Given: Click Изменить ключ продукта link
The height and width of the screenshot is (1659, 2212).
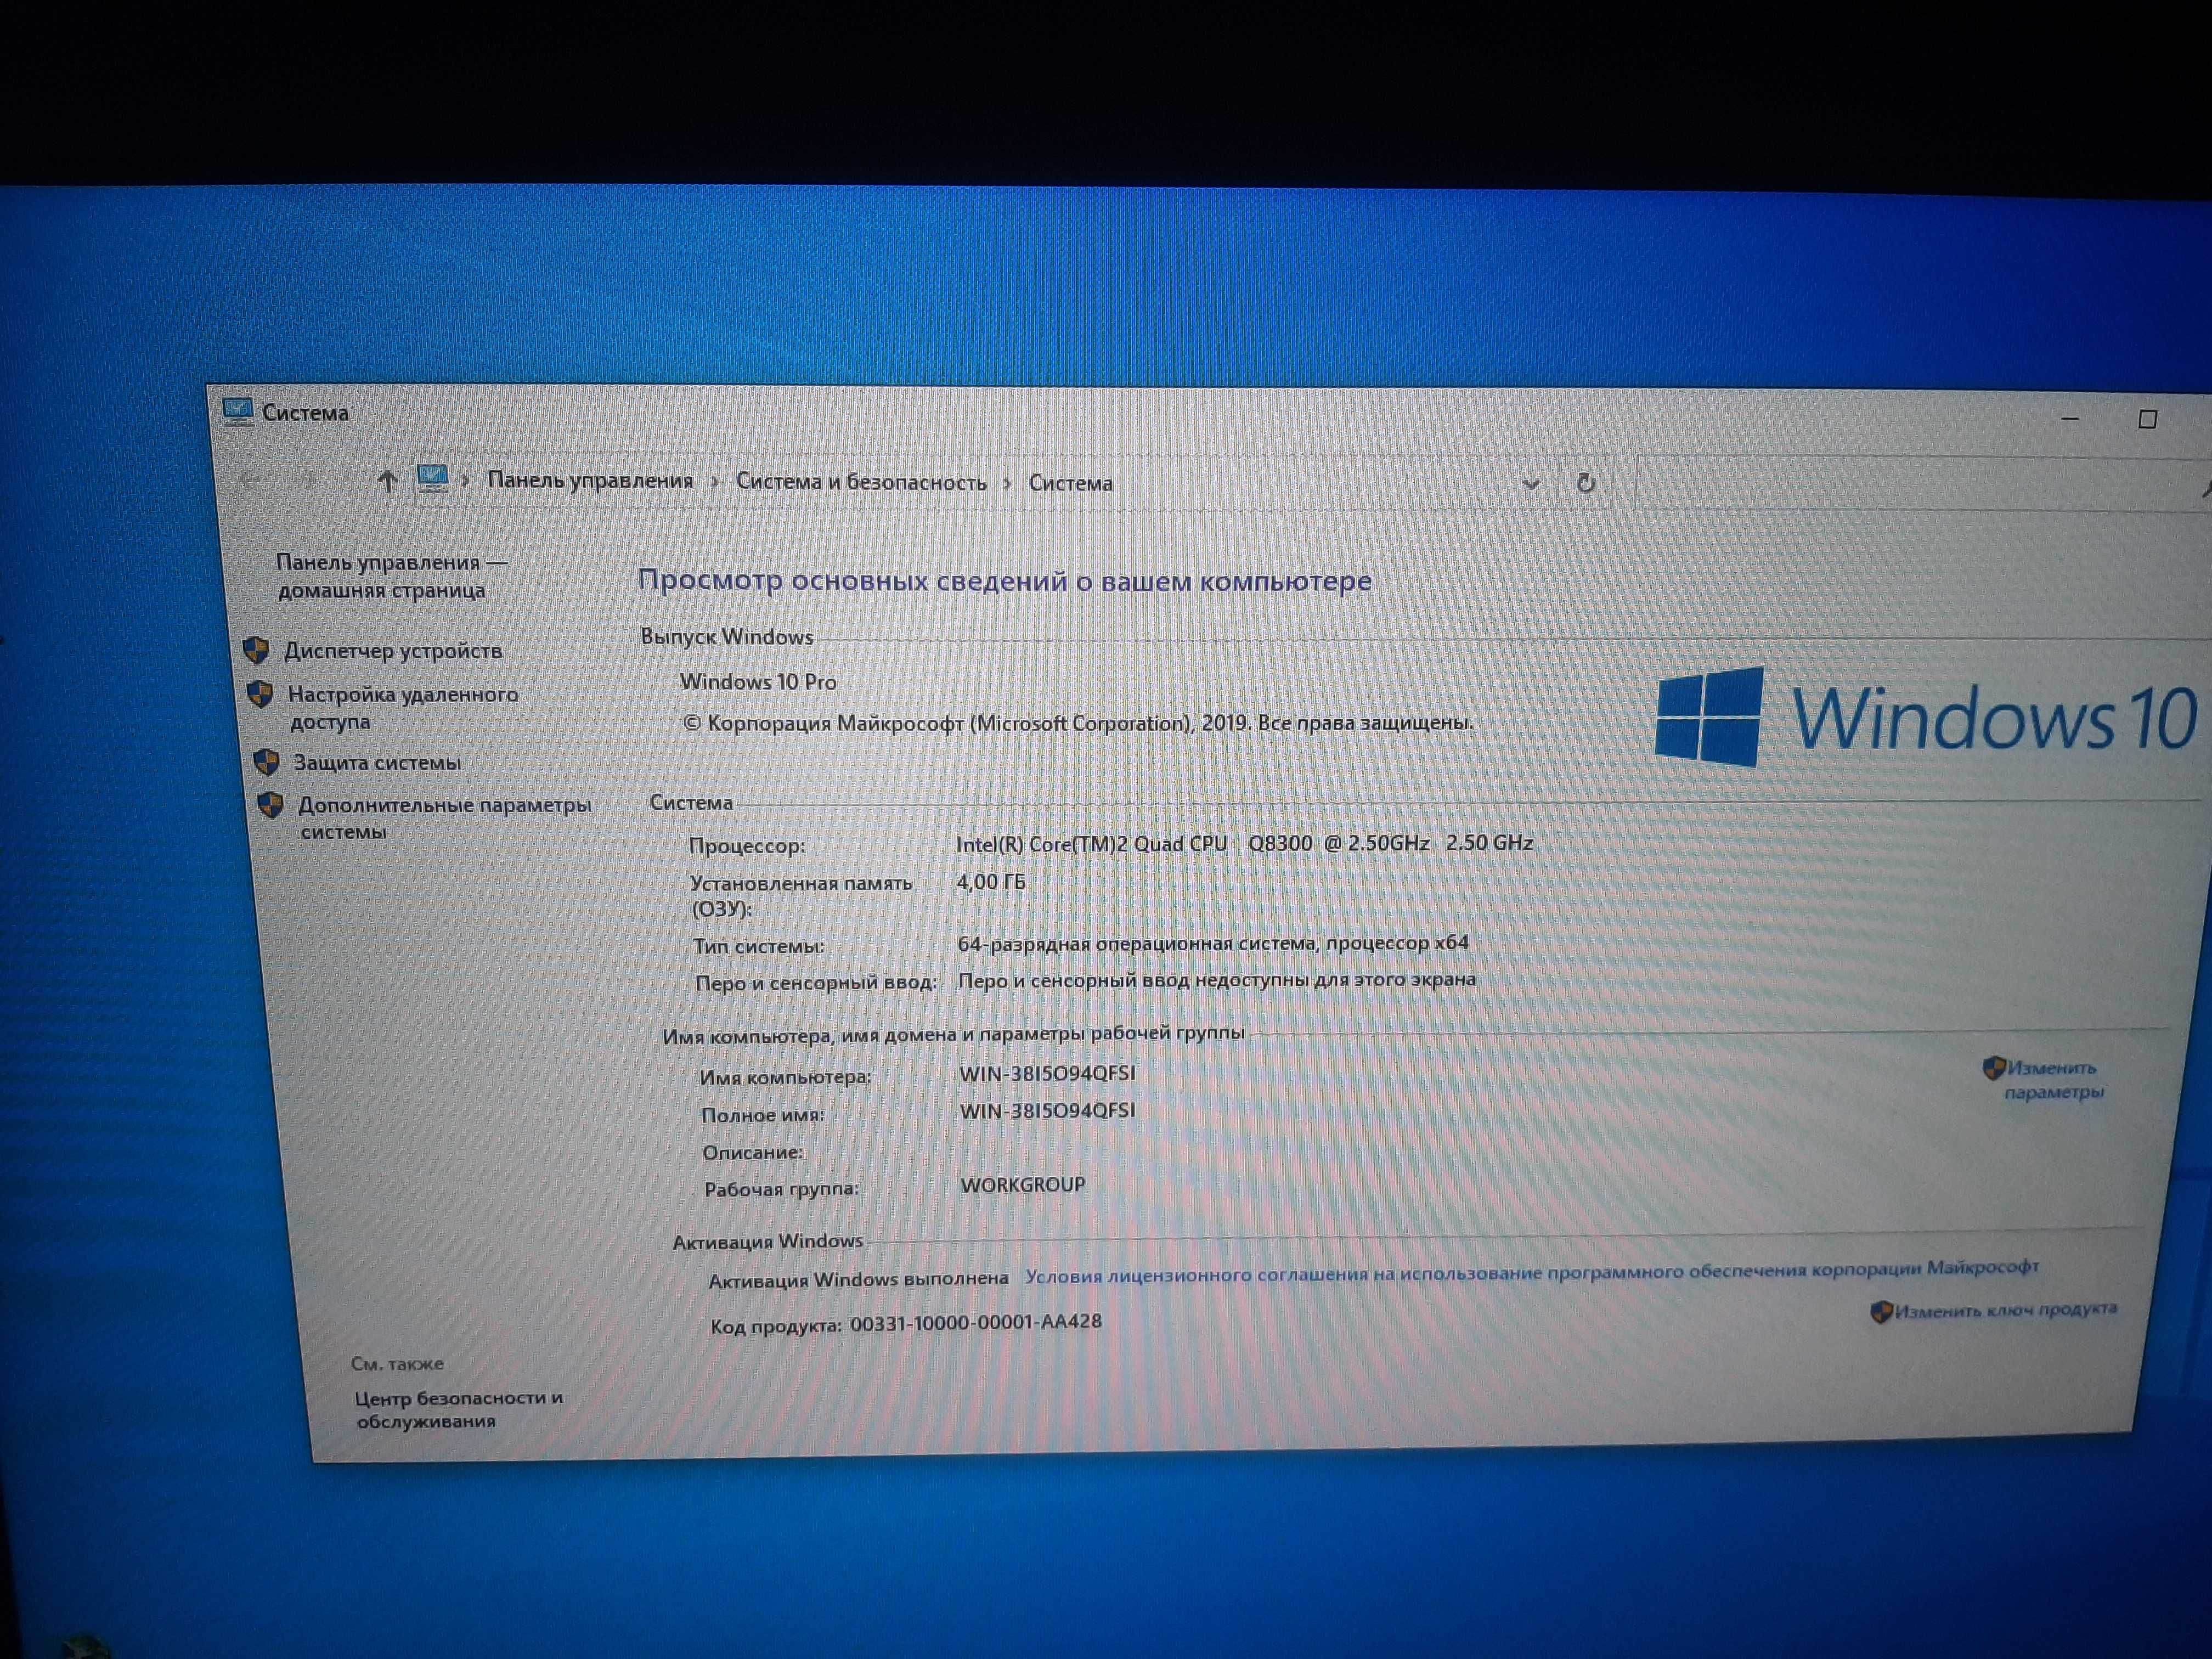Looking at the screenshot, I should tap(2005, 1310).
